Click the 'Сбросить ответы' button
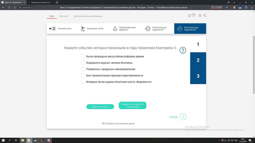Image resolution: width=255 pixels, height=143 pixels. coord(100,107)
